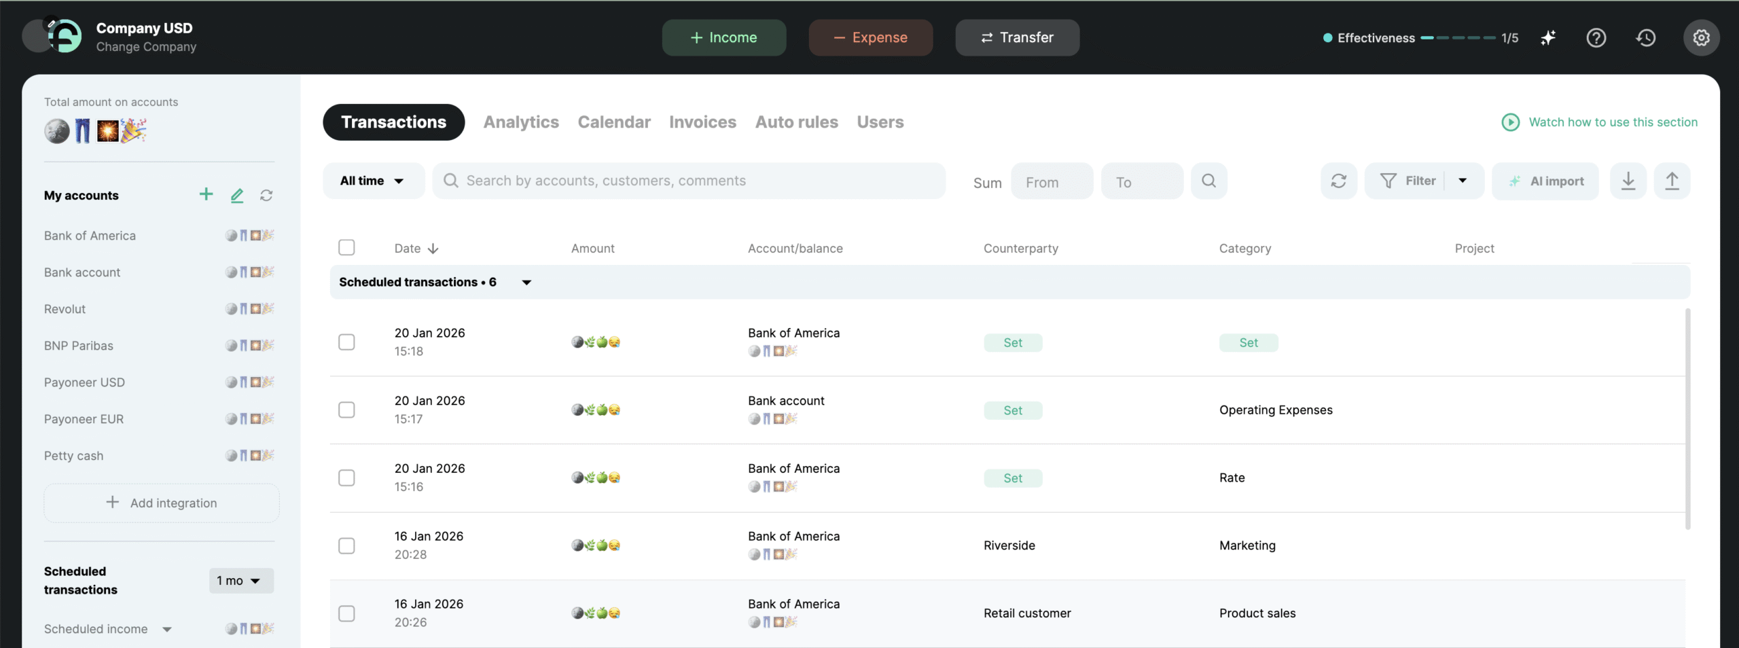Select checkbox for Riverside transaction row
This screenshot has height=648, width=1739.
click(x=346, y=545)
